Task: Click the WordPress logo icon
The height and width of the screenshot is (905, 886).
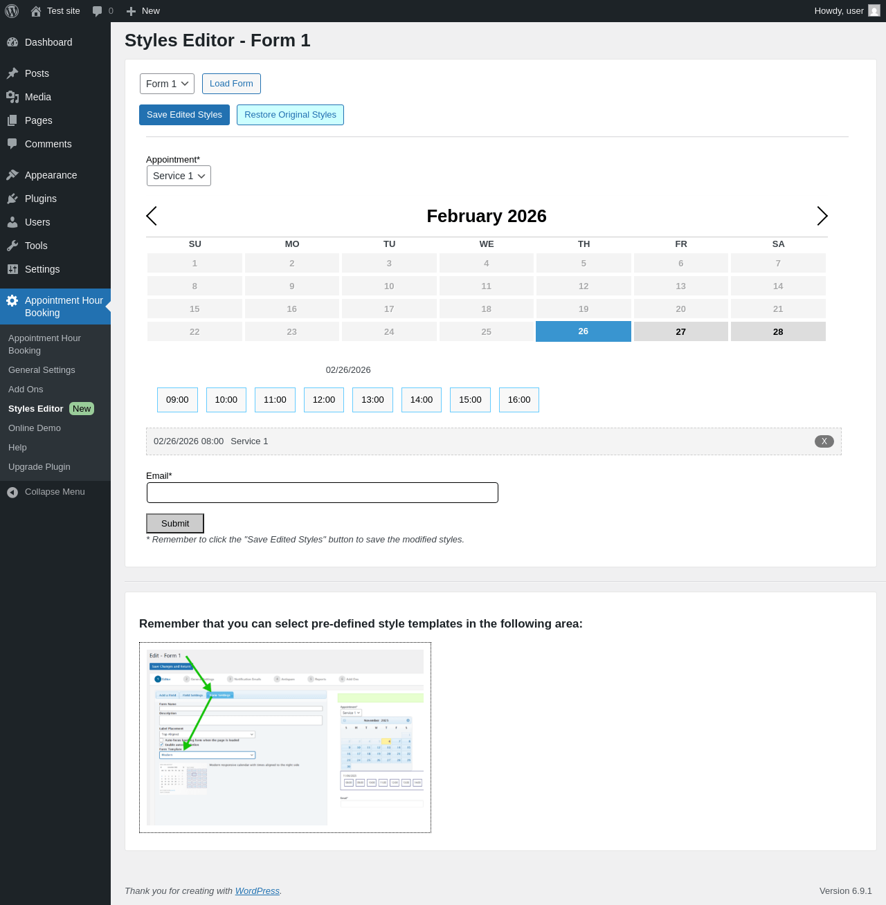Action: [12, 11]
